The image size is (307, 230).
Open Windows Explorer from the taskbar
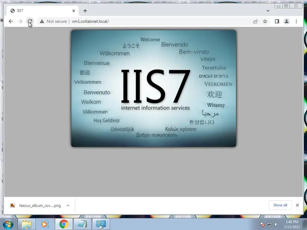[x=27, y=224]
